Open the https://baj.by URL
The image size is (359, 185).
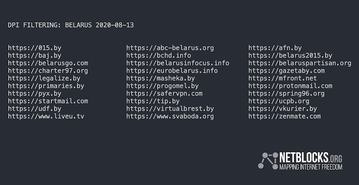(35, 56)
